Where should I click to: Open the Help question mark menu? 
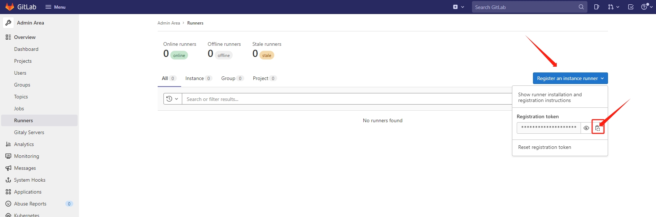(646, 7)
